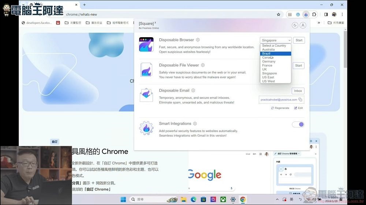
Task: Click the Disposable File Viewer document icon
Action: tap(146, 70)
